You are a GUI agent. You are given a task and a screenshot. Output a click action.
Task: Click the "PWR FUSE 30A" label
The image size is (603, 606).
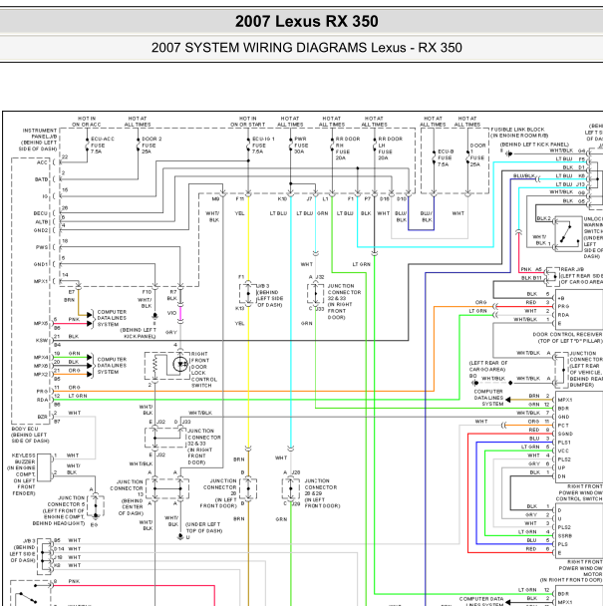pyautogui.click(x=302, y=145)
